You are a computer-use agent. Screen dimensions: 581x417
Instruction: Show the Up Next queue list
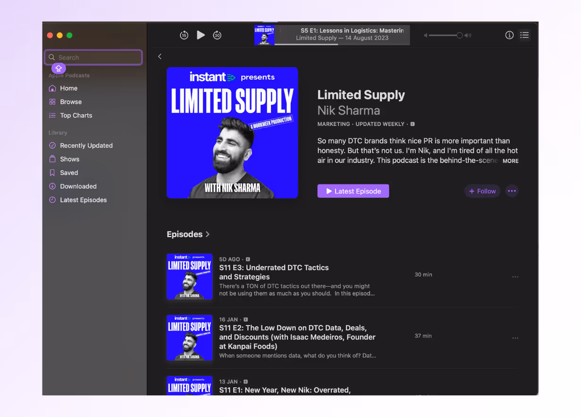524,35
